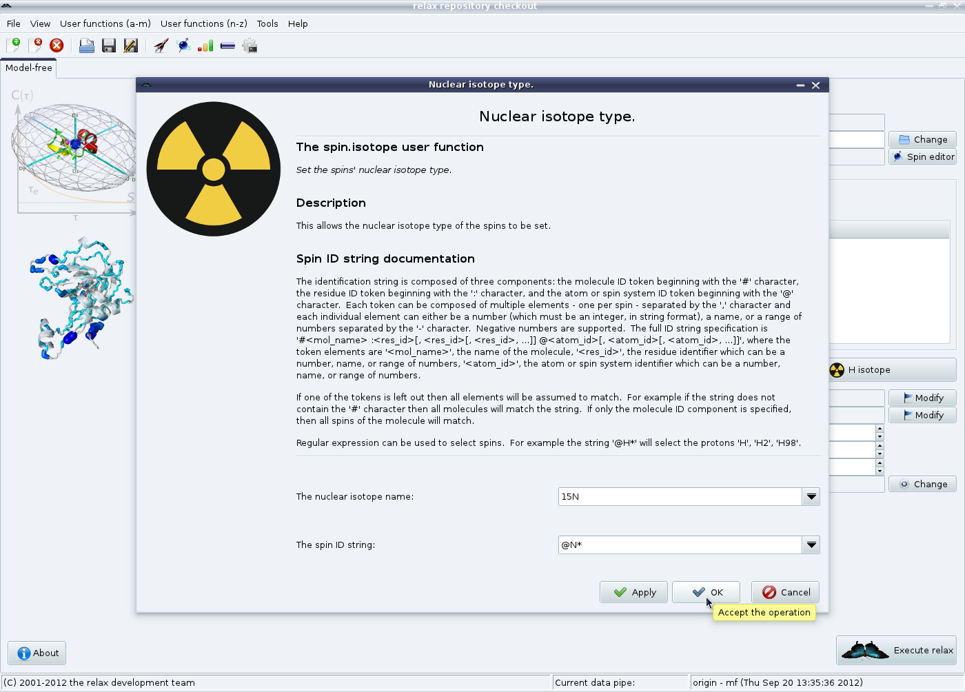
Task: Open the relax controller rocket icon
Action: click(x=161, y=45)
